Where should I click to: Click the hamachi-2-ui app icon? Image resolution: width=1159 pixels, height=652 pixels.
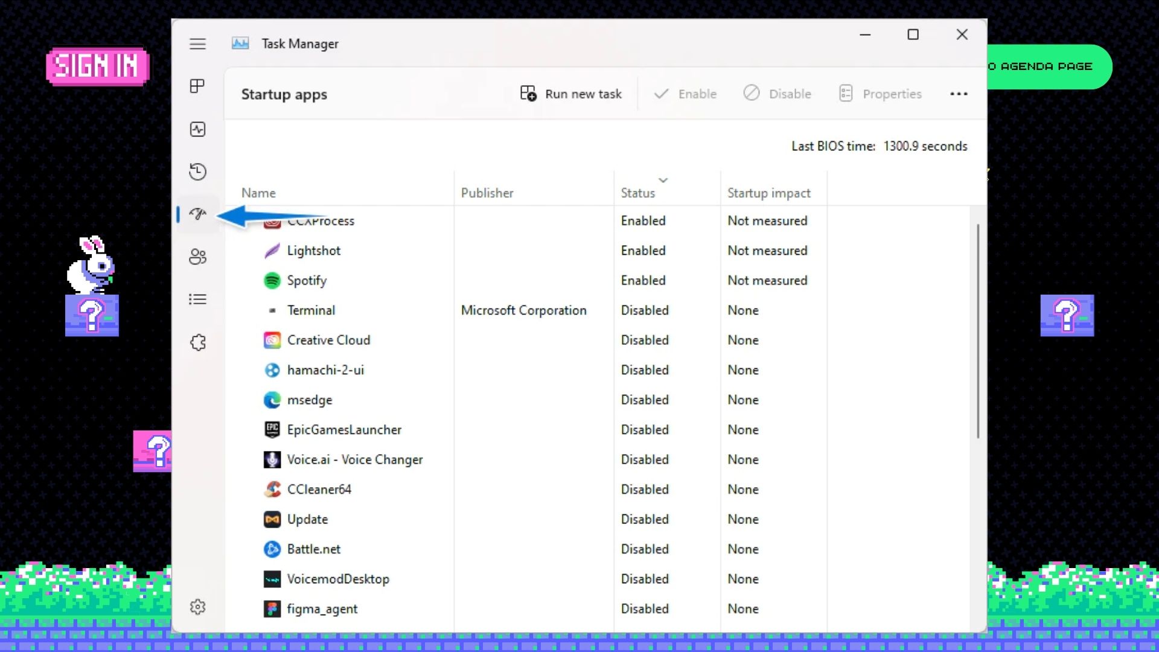click(272, 370)
